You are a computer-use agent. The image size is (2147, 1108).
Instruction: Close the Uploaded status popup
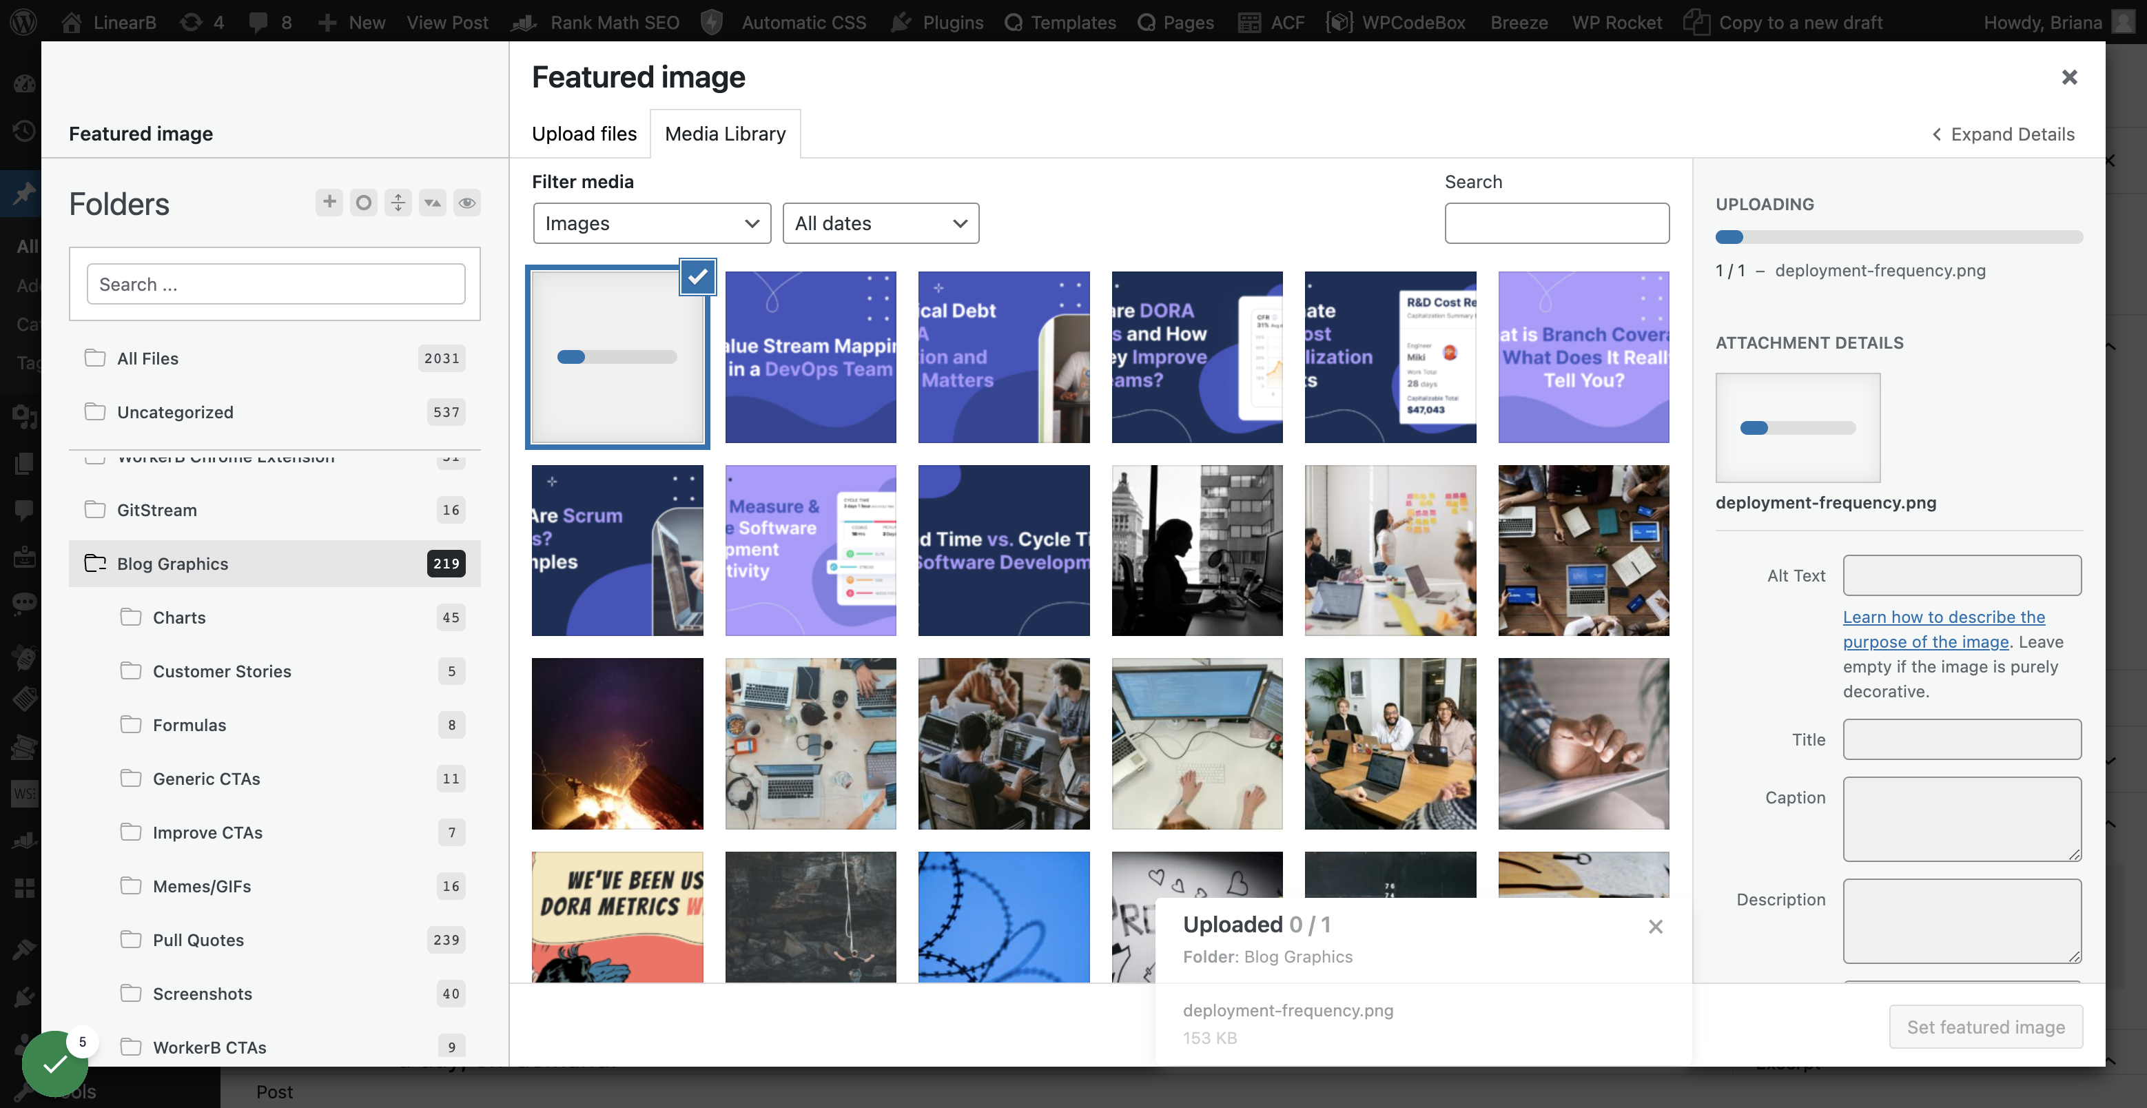coord(1655,926)
